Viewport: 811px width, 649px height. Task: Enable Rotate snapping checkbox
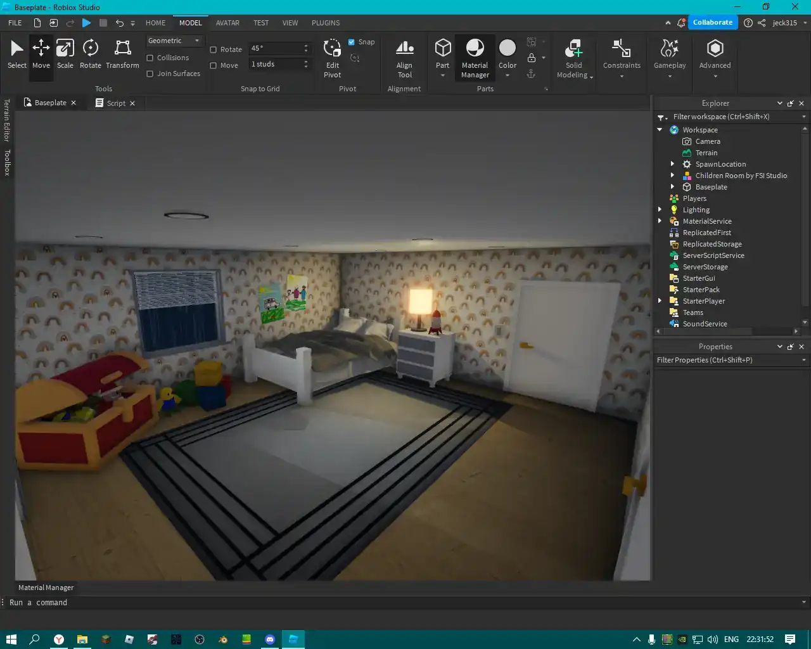214,49
